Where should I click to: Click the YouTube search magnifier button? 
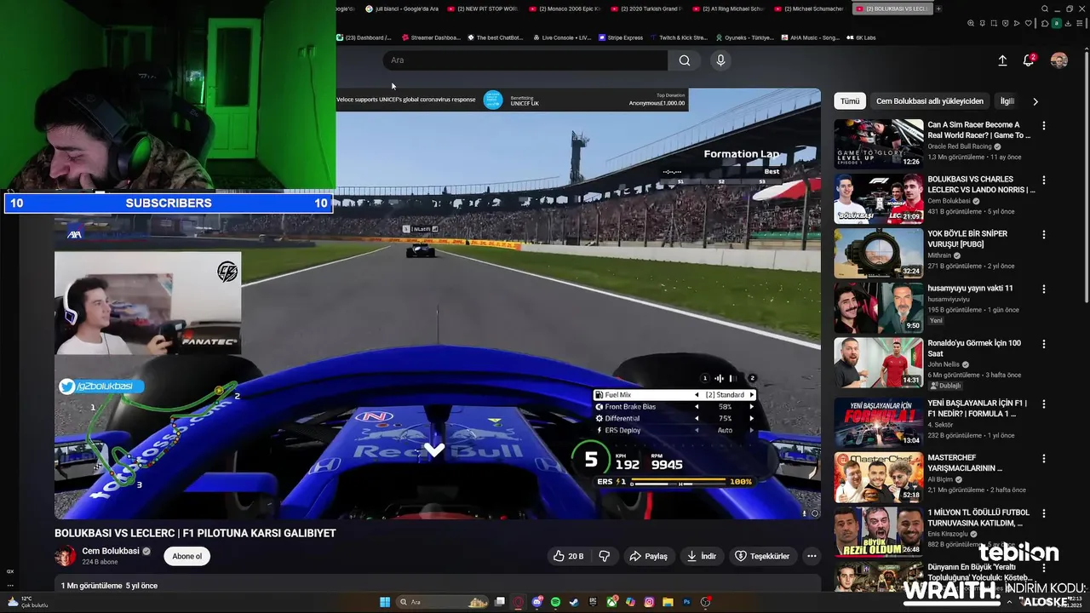685,60
